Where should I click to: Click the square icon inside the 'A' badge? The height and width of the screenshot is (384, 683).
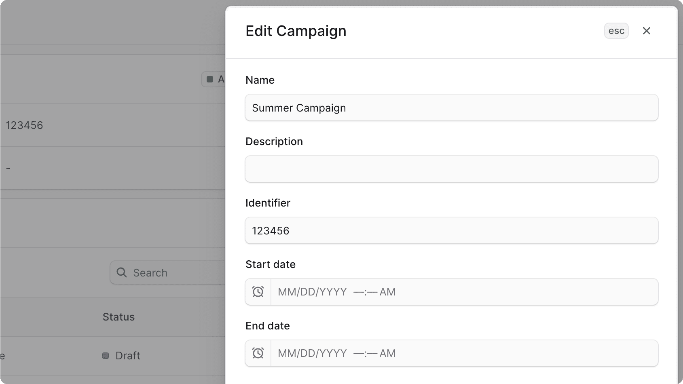tap(210, 79)
